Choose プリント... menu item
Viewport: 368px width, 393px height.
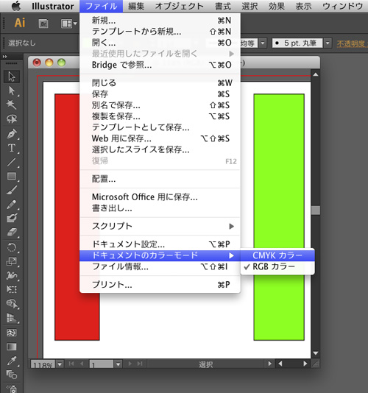click(x=160, y=285)
